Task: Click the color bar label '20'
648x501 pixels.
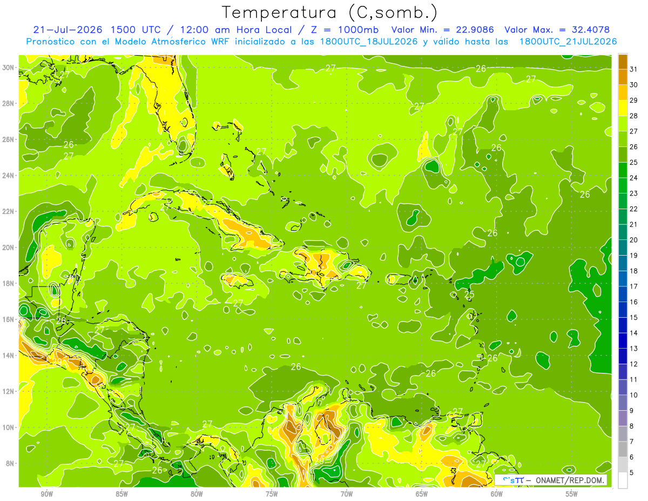Action: (x=634, y=240)
